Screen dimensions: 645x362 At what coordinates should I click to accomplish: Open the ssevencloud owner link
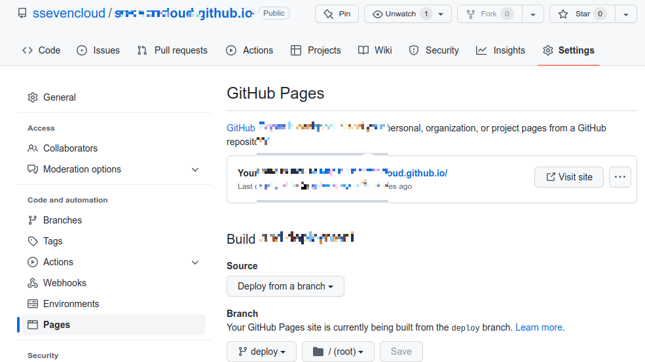pyautogui.click(x=69, y=13)
